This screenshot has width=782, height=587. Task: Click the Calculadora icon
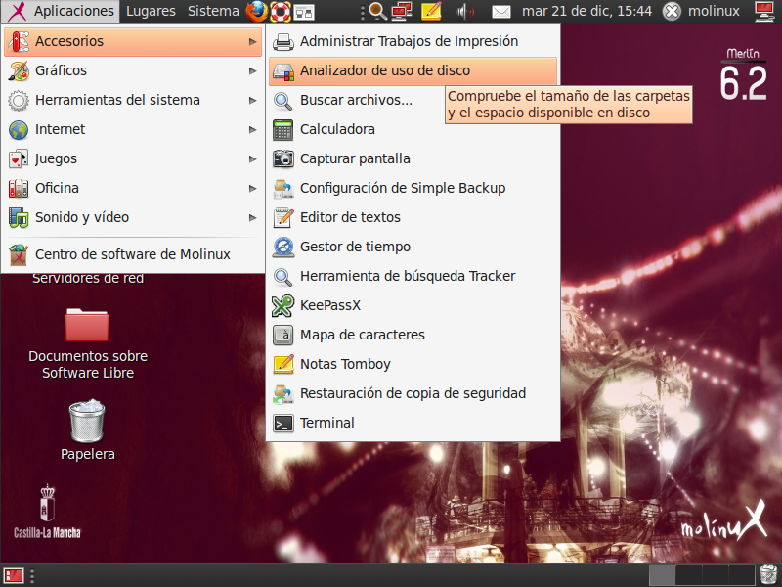(283, 130)
